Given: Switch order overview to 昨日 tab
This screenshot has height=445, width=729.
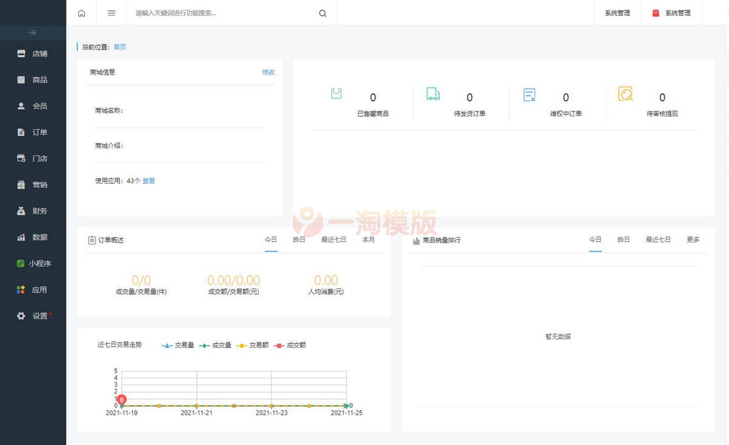Looking at the screenshot, I should click(299, 240).
